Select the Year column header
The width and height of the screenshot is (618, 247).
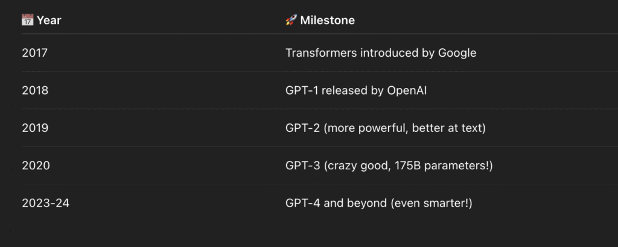tap(42, 20)
